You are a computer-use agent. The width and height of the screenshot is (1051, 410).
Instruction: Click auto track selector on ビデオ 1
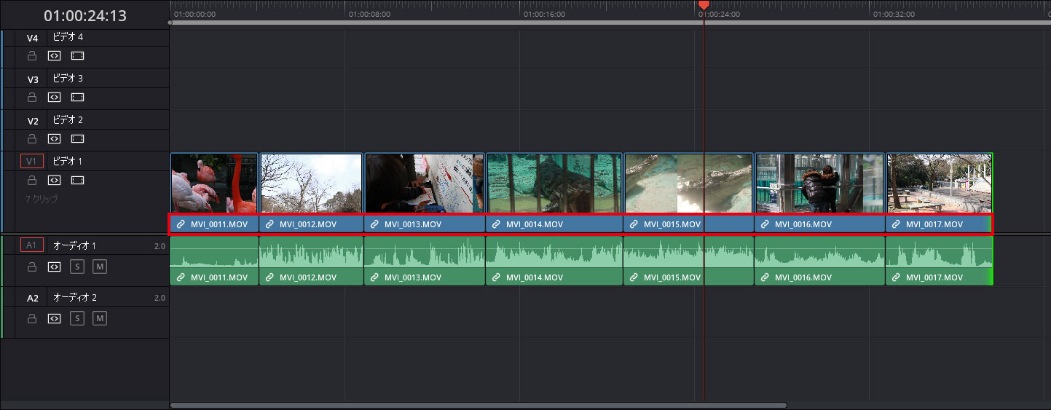(x=54, y=180)
